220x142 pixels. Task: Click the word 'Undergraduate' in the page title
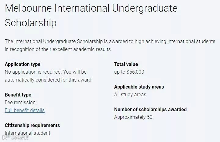pos(145,8)
